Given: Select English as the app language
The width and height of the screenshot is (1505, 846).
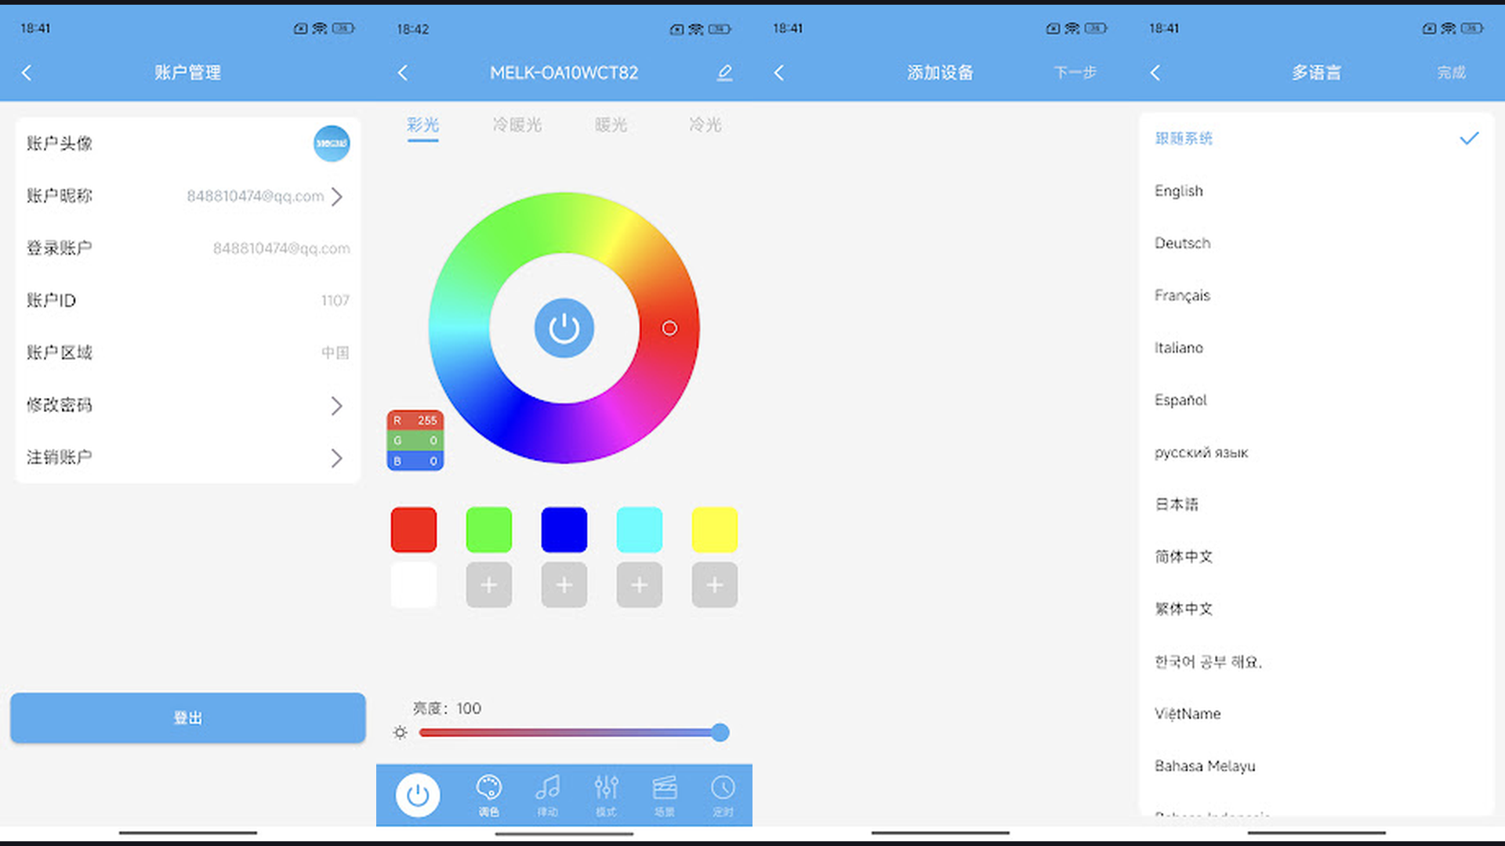Looking at the screenshot, I should [1178, 190].
